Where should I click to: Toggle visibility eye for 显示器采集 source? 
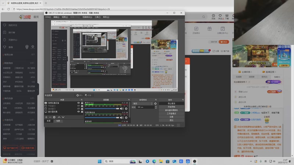pos(78,111)
